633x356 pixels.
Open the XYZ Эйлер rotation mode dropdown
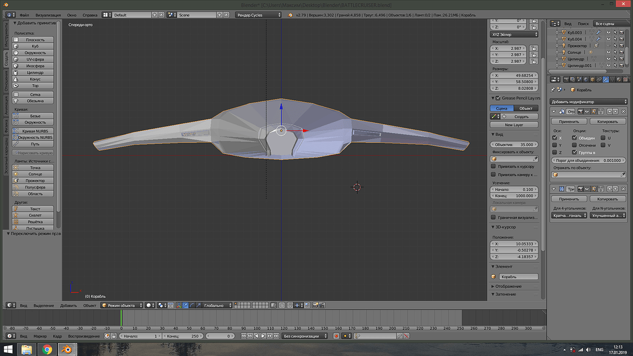pyautogui.click(x=514, y=35)
